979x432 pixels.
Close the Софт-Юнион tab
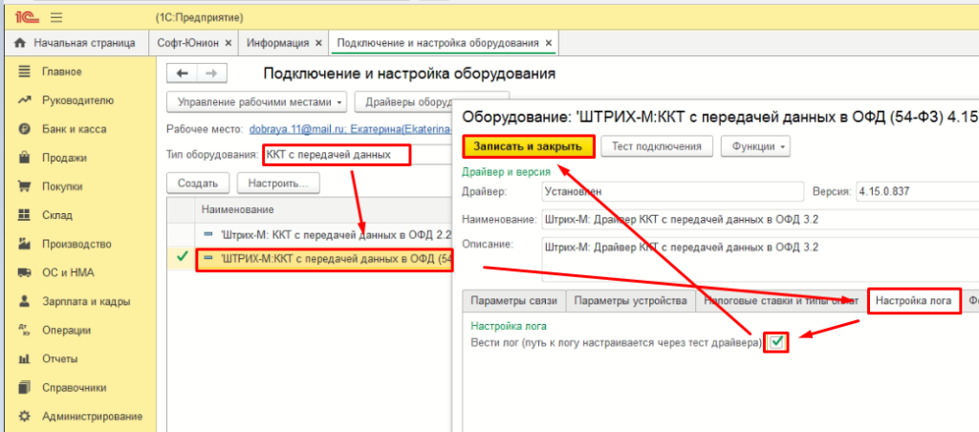coord(228,43)
